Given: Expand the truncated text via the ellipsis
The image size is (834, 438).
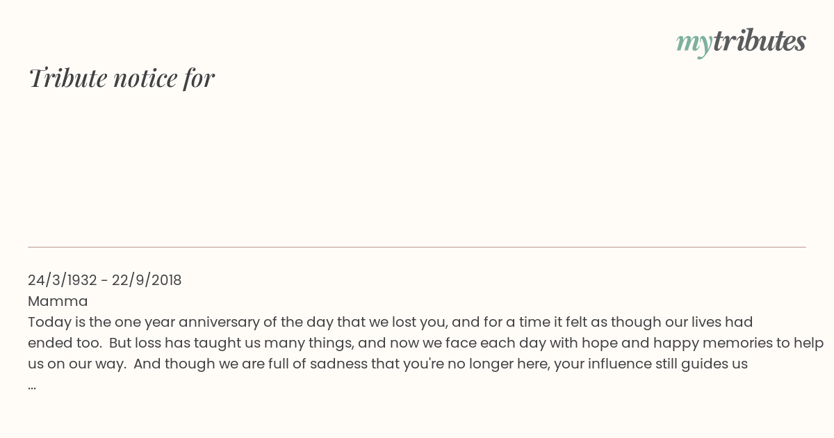Looking at the screenshot, I should 32,386.
